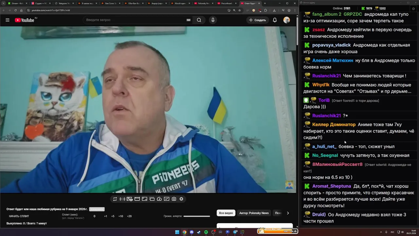This screenshot has height=236, width=419.
Task: Click username Whyd1k in chat
Action: click(x=321, y=85)
